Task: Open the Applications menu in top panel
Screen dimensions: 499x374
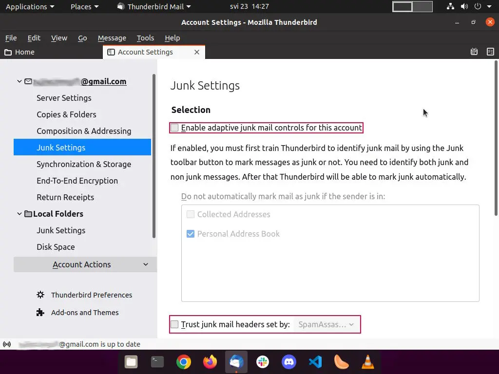Action: [30, 6]
